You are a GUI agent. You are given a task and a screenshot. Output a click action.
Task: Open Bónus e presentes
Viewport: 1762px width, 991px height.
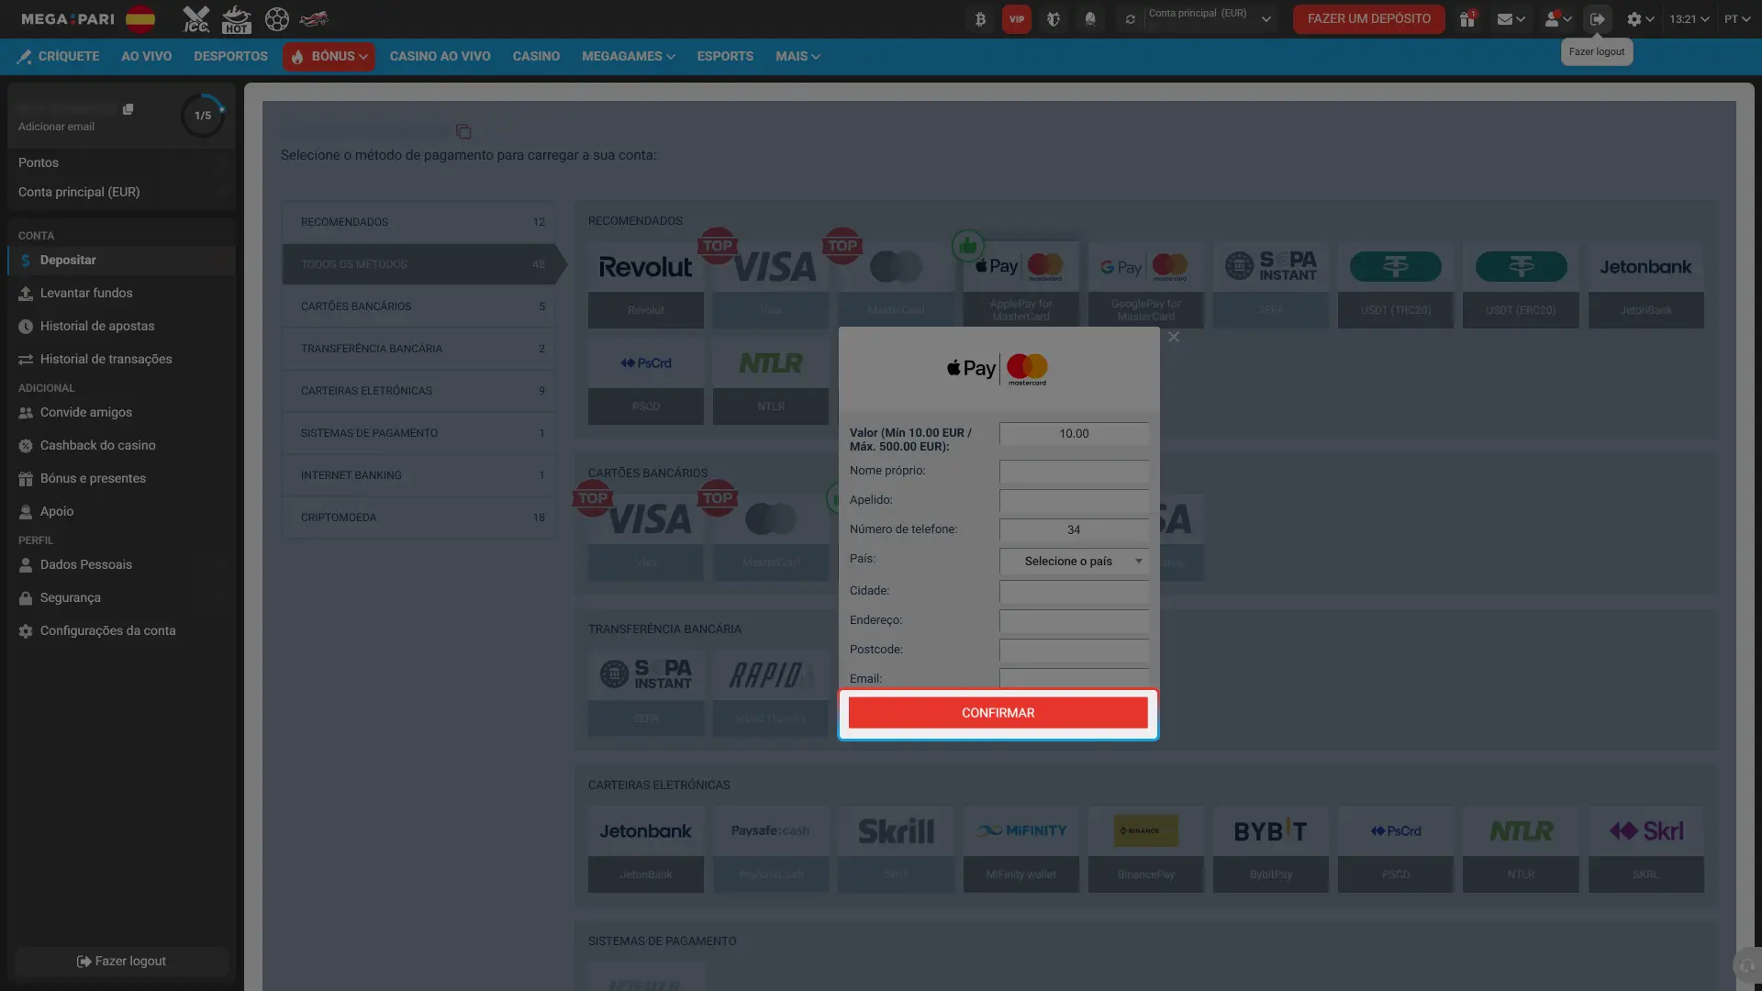click(122, 479)
